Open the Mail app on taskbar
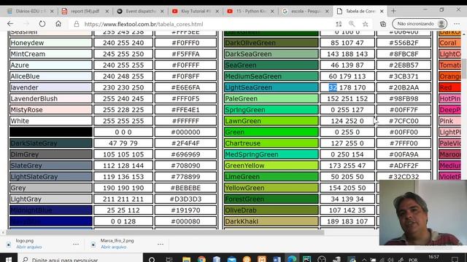This screenshot has height=262, width=467. 232,259
